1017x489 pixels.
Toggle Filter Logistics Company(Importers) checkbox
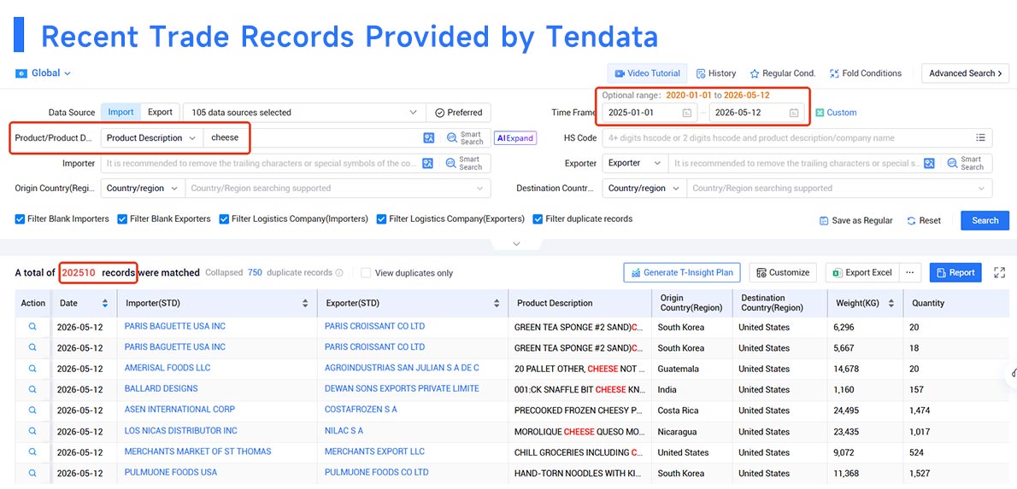(x=225, y=219)
